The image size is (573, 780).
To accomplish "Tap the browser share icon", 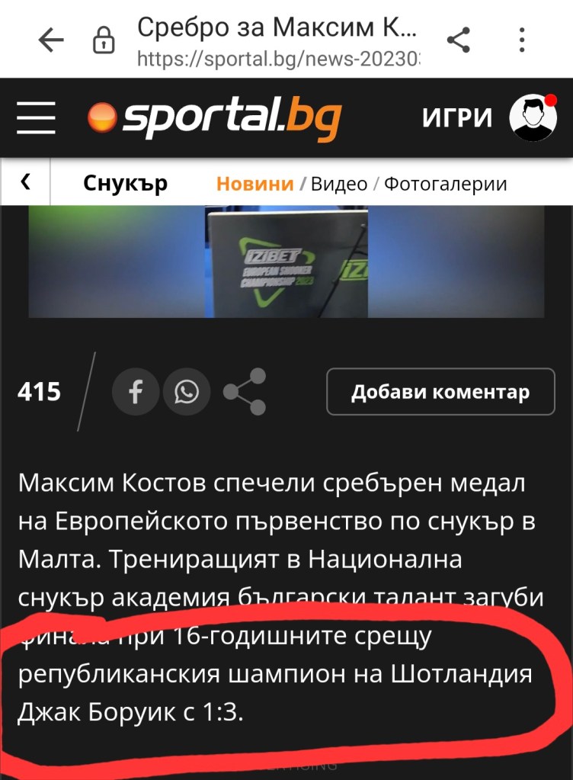I will pos(458,40).
